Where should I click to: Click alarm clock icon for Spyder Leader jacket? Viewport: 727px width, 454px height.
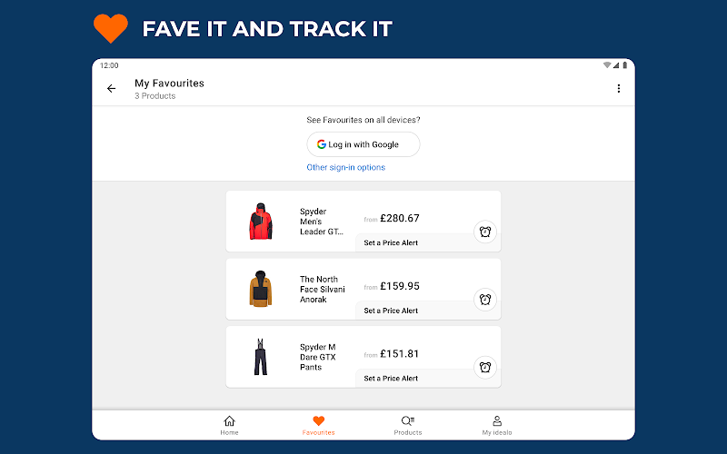485,232
